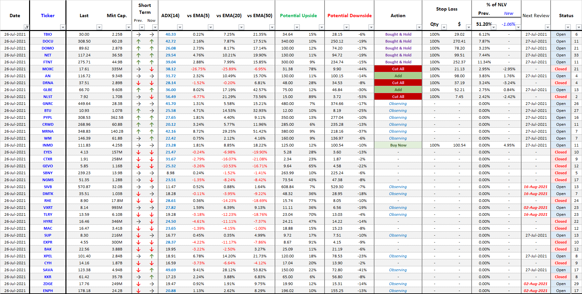Select 16-Aug-2021 review date for SIVB
Image resolution: width=582 pixels, height=294 pixels.
(x=536, y=187)
